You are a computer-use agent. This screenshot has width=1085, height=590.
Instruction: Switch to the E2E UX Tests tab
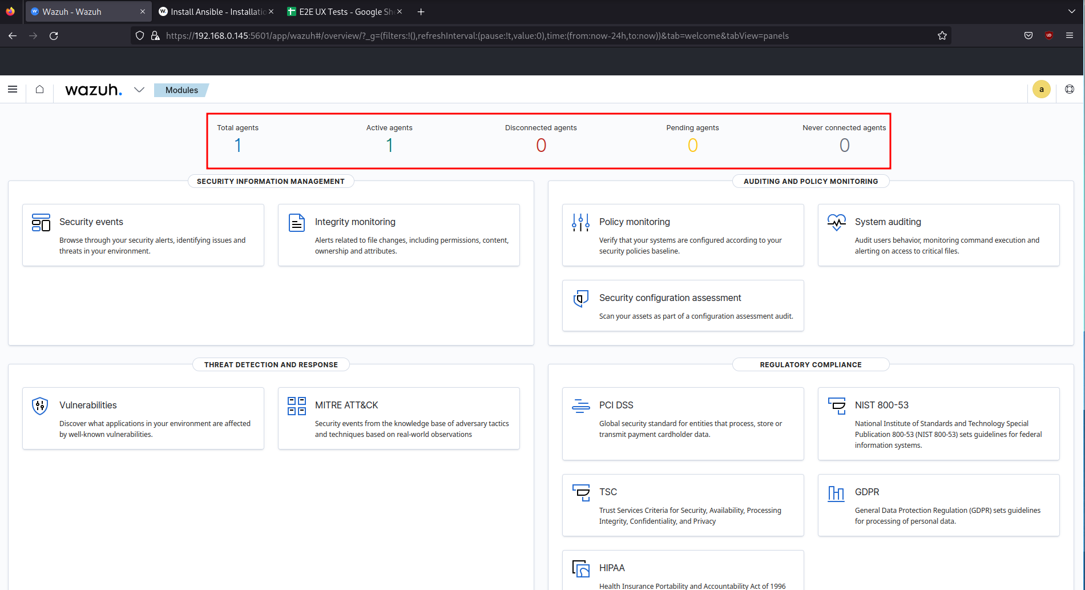coord(345,11)
